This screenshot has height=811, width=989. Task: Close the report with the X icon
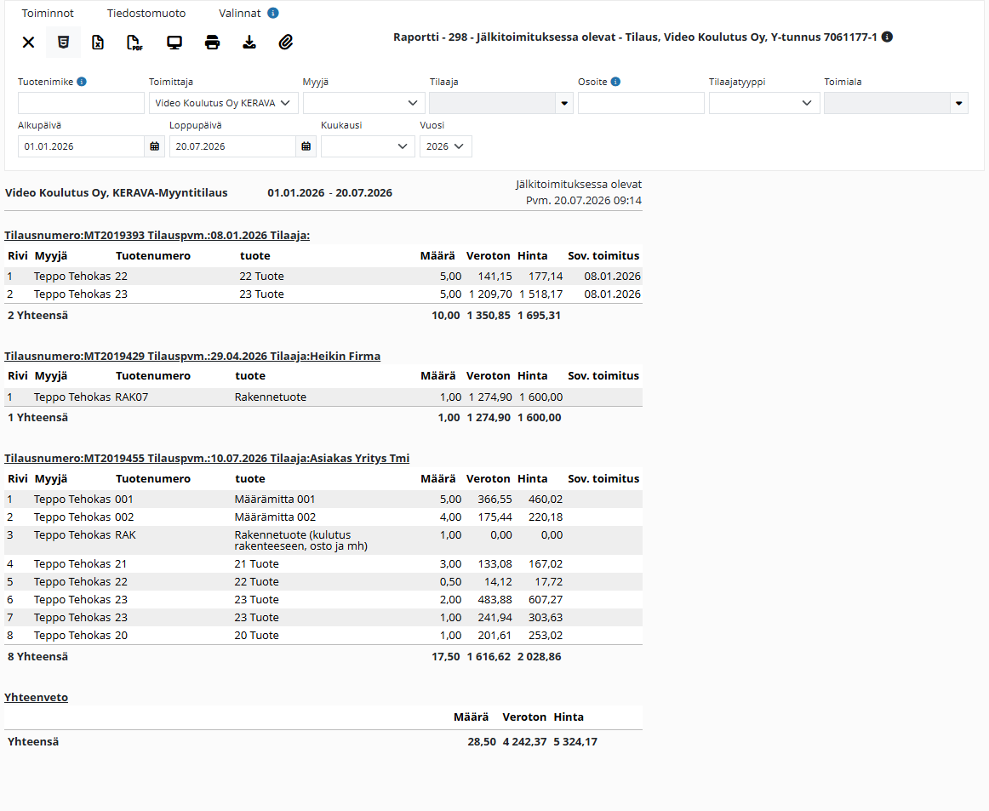28,43
